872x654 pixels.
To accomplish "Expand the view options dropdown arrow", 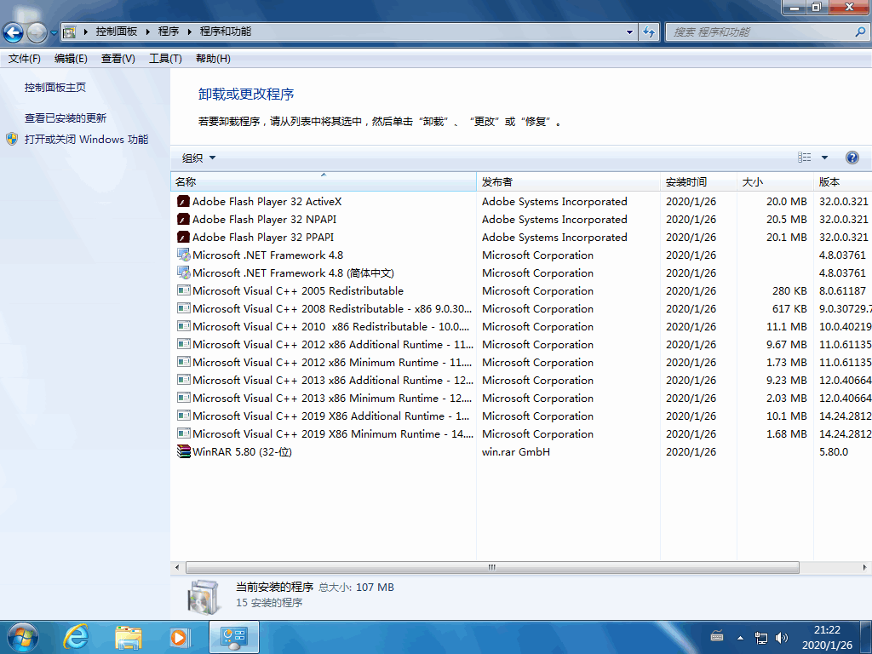I will (824, 158).
